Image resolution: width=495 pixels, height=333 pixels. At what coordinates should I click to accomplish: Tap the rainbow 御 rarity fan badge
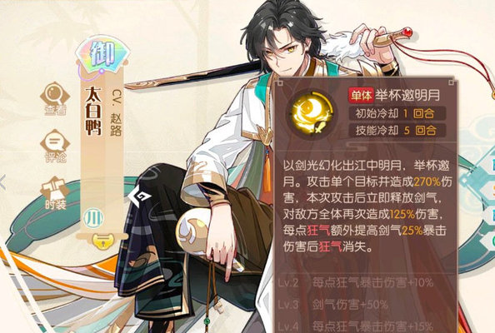tap(102, 55)
